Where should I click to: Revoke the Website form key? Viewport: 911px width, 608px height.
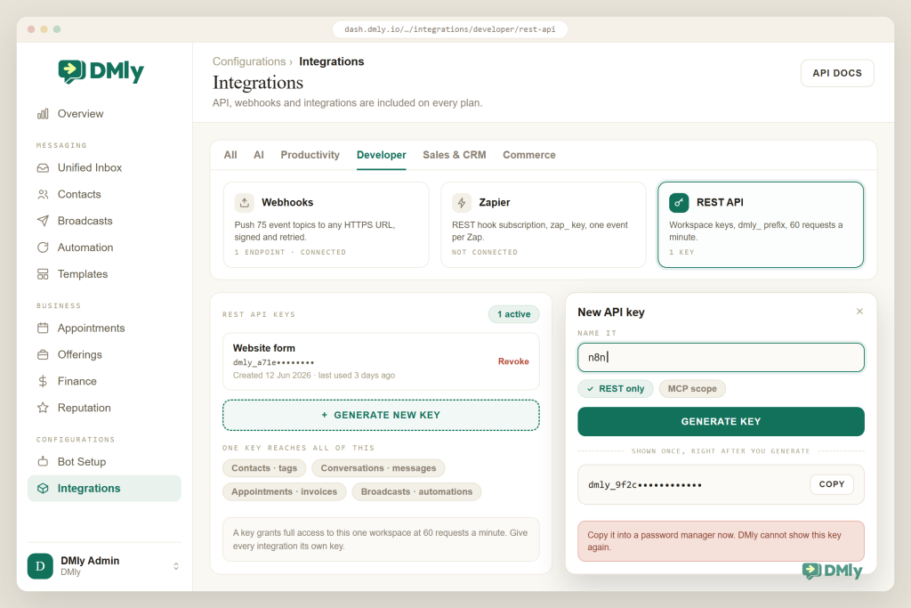point(513,361)
